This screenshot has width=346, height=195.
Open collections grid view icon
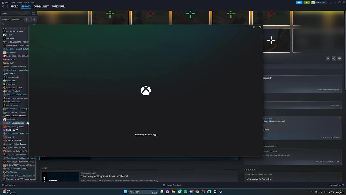34,13
